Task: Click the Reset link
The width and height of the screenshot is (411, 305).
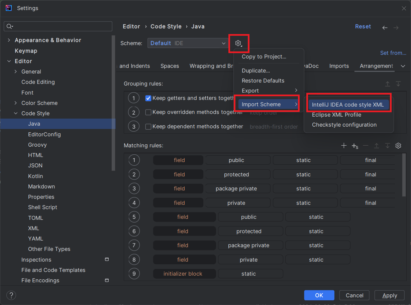Action: pyautogui.click(x=363, y=26)
